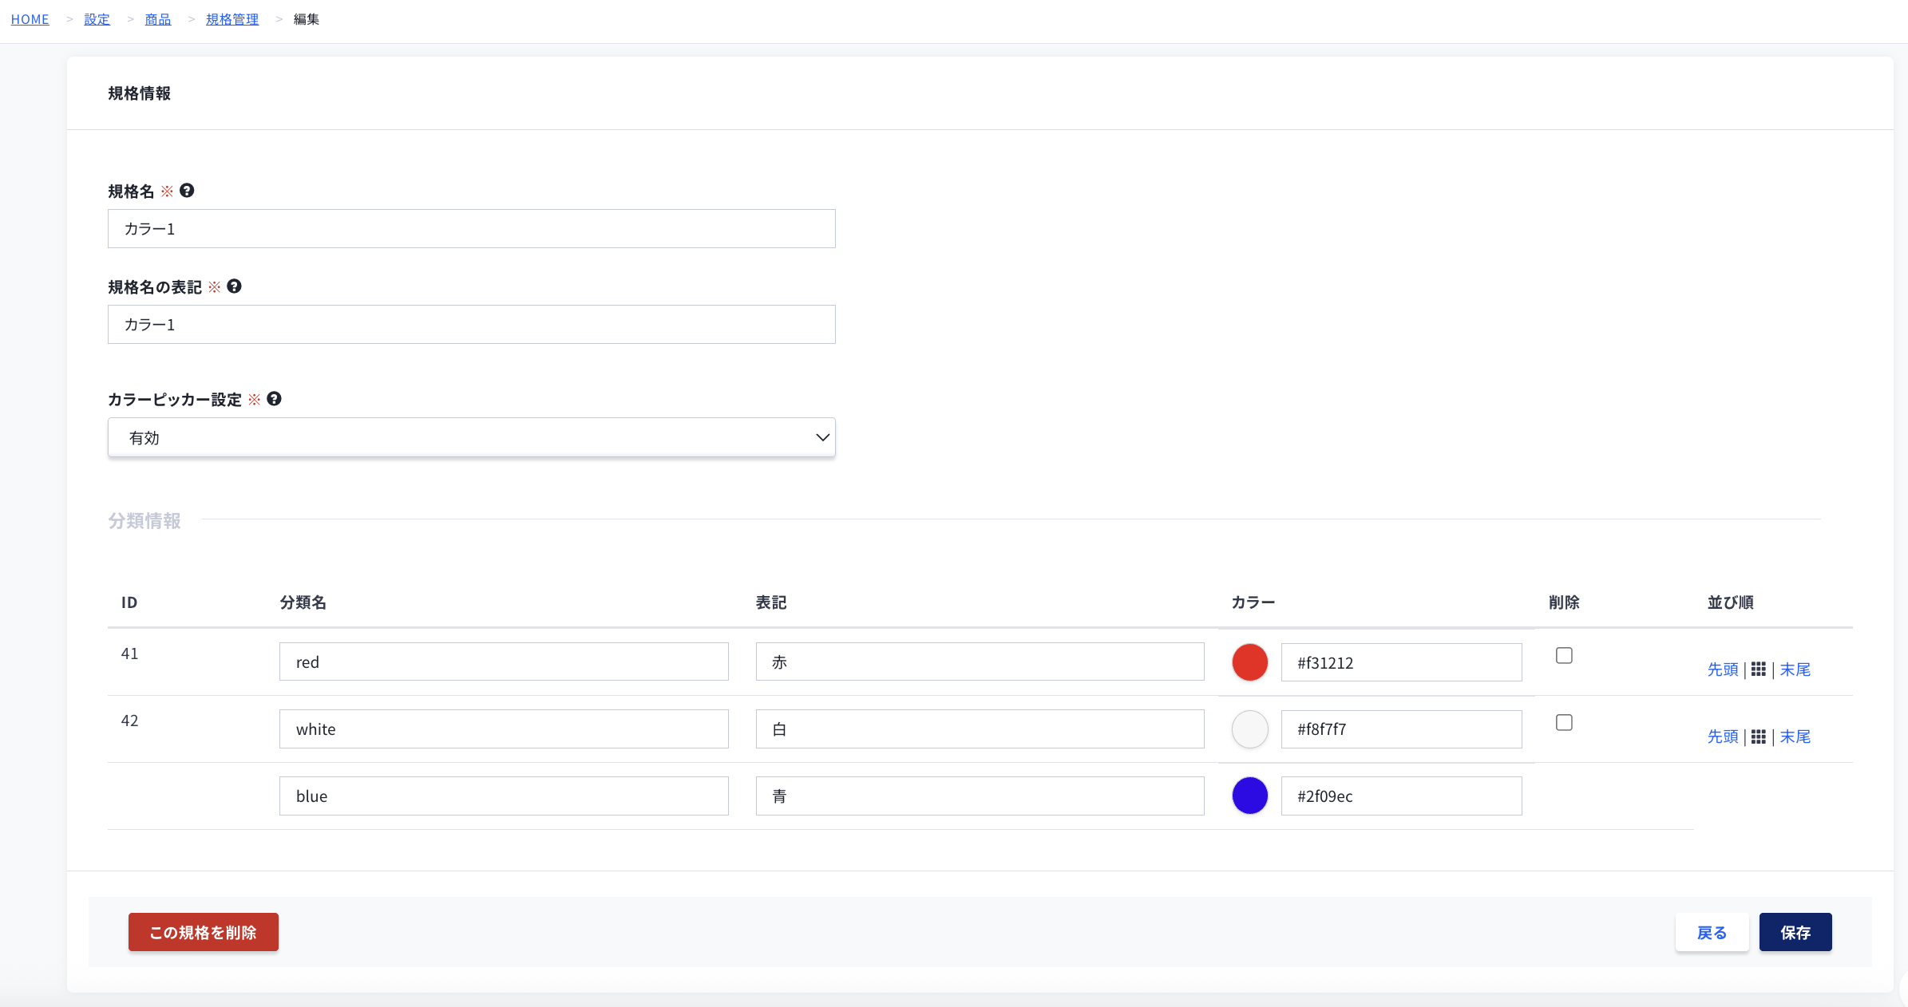This screenshot has width=1908, height=1007.
Task: Check the delete checkbox for row 41
Action: (1564, 655)
